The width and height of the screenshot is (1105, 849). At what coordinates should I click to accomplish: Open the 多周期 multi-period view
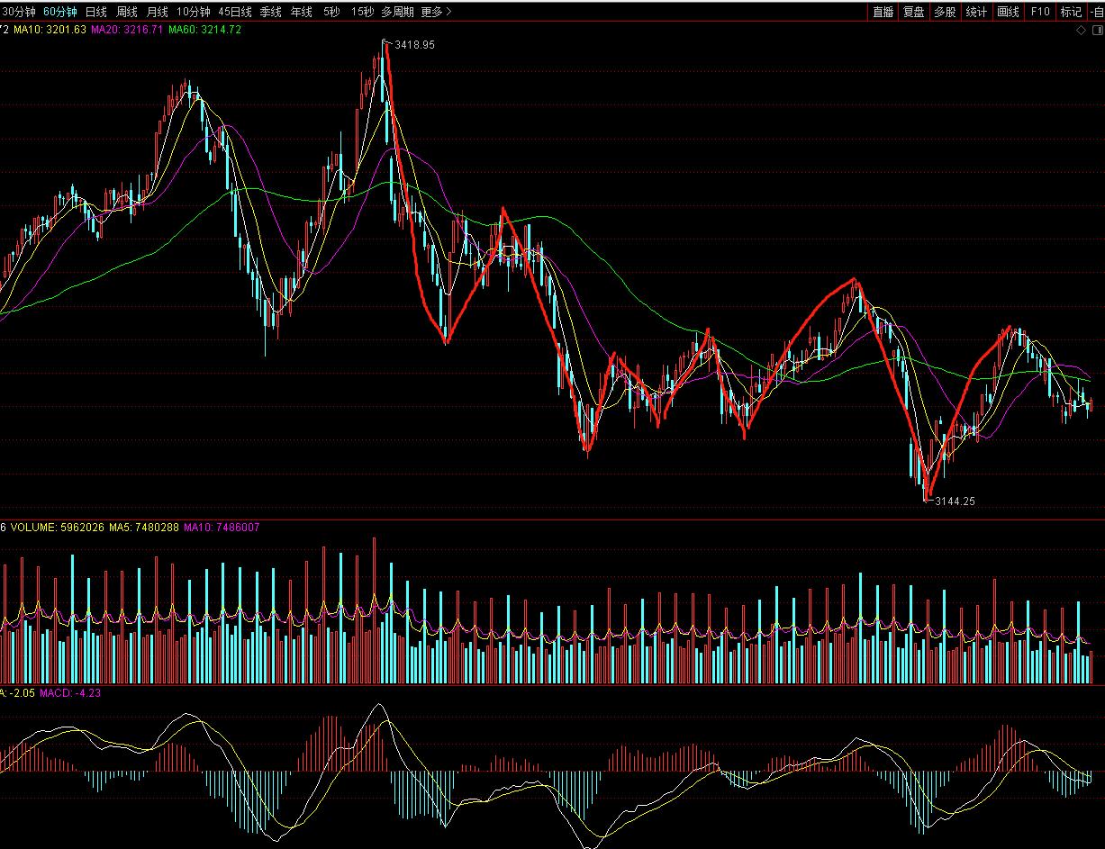(x=397, y=12)
